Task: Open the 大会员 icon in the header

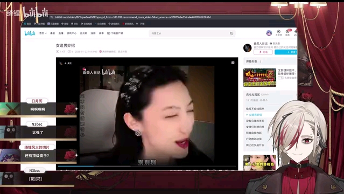Action: [279, 33]
